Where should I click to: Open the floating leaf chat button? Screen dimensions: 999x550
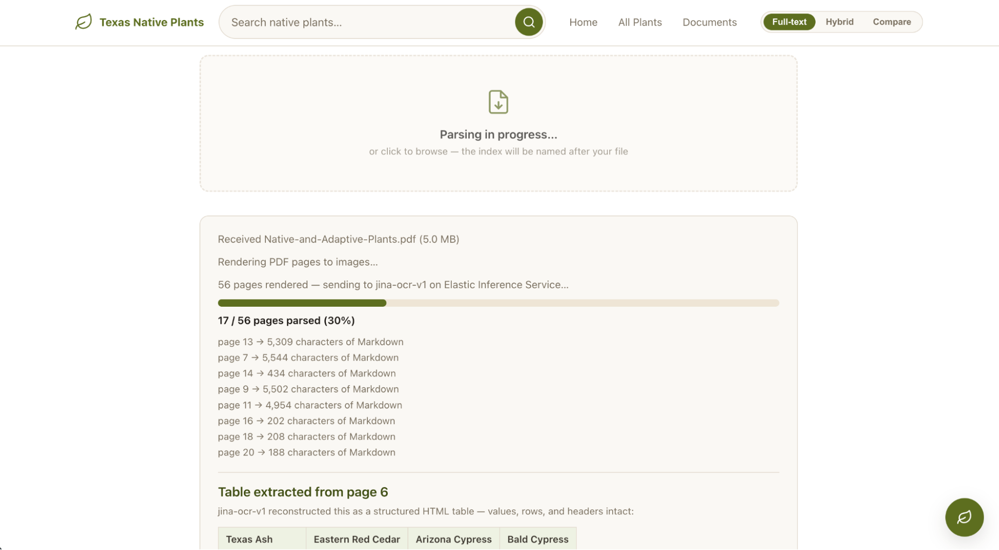(x=964, y=517)
